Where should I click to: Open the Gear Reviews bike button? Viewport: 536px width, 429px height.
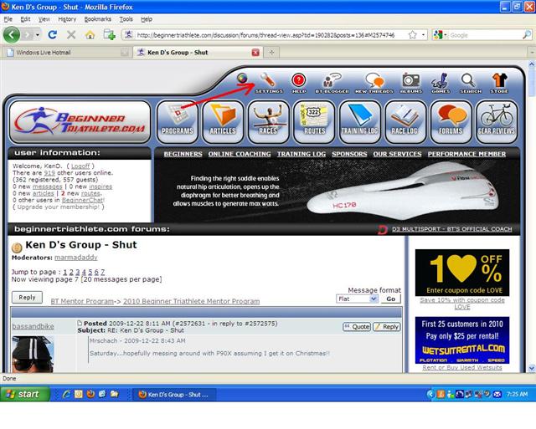(497, 122)
